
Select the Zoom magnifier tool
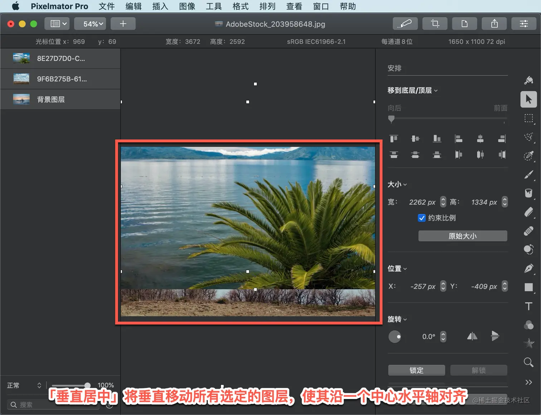coord(528,362)
